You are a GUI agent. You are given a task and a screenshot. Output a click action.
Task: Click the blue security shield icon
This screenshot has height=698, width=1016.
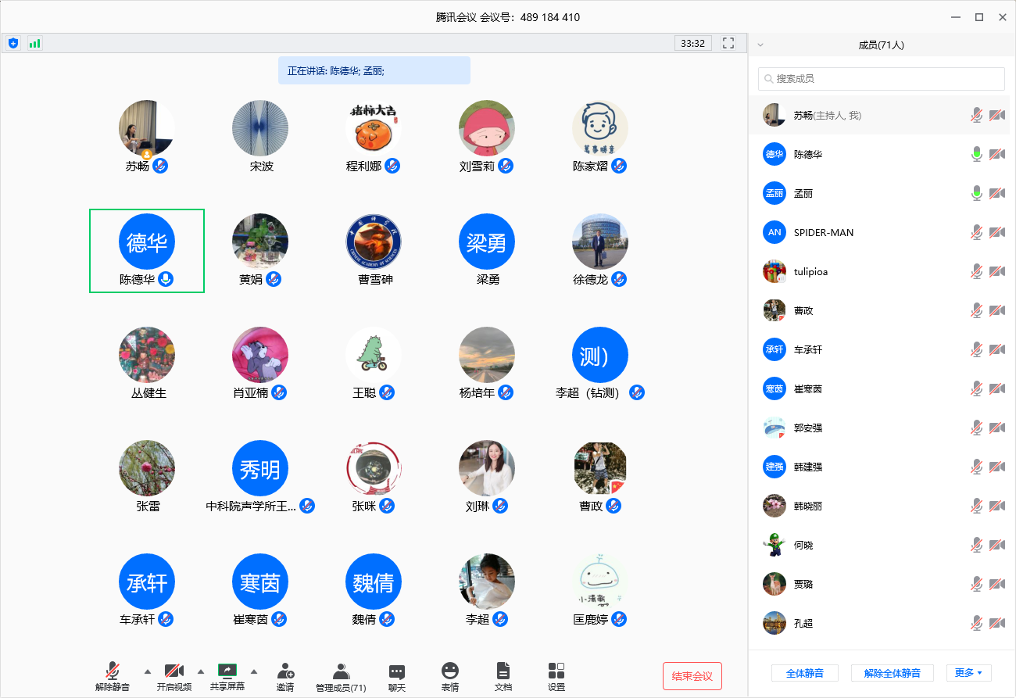[13, 44]
